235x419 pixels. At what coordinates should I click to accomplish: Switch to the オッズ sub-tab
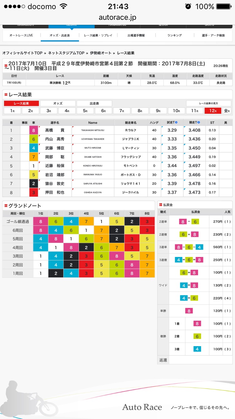click(58, 103)
